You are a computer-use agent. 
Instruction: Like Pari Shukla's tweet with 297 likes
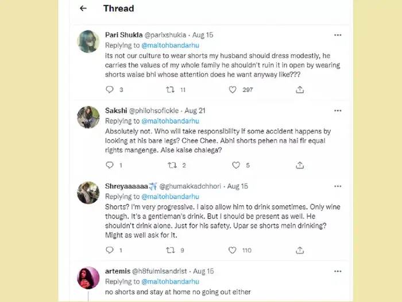click(x=233, y=90)
